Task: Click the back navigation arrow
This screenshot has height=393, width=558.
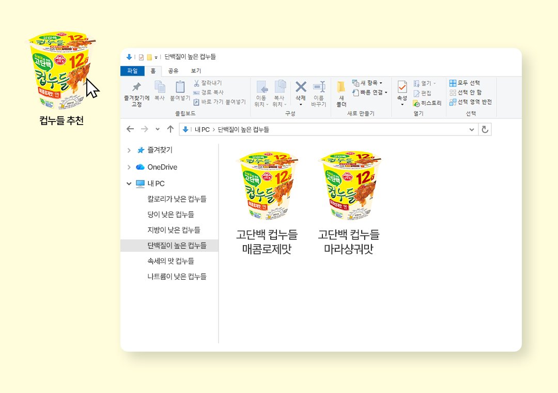Action: [130, 129]
